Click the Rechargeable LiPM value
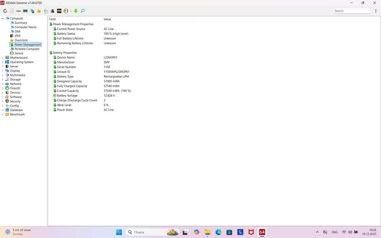381x238 pixels. point(116,77)
